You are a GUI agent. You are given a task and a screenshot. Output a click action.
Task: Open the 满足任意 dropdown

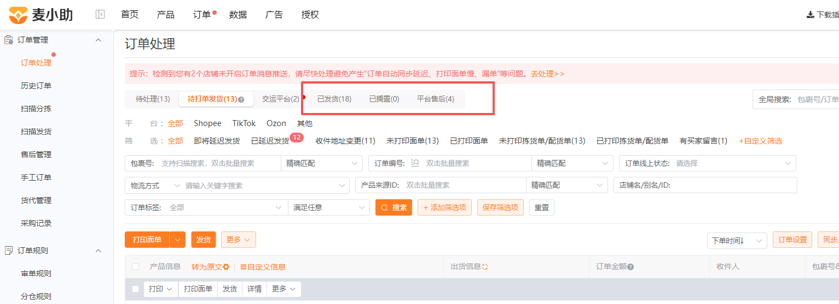(x=329, y=207)
